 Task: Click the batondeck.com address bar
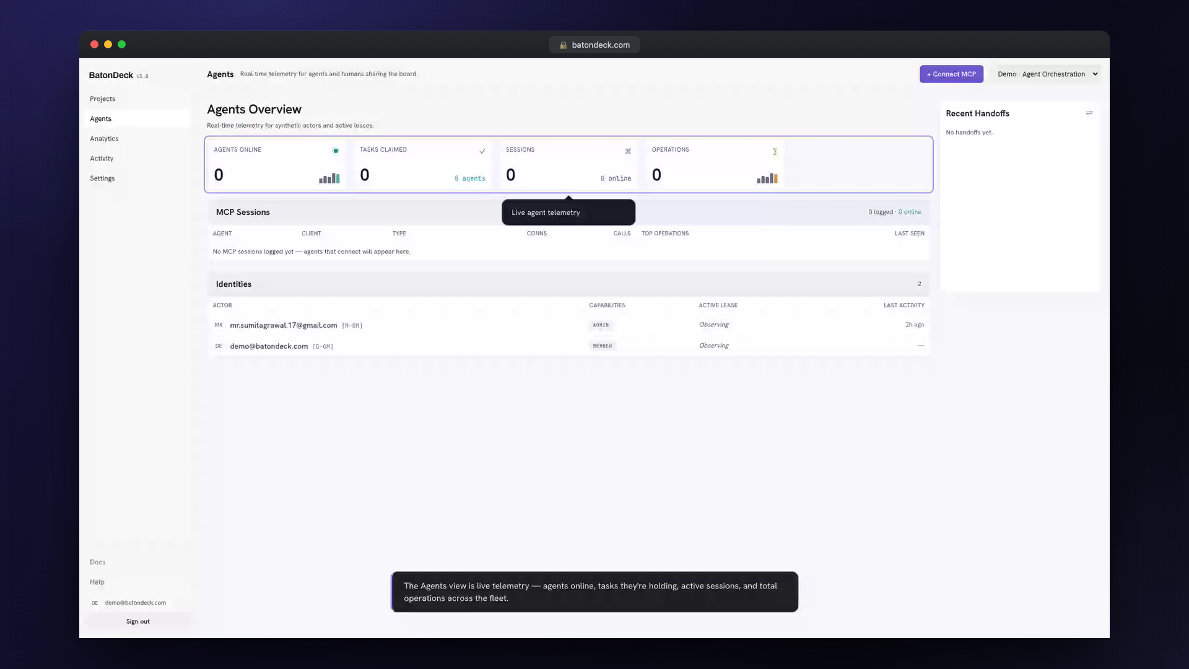click(594, 45)
